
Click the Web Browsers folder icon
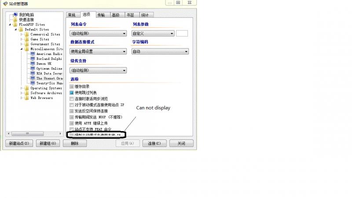pyautogui.click(x=26, y=98)
